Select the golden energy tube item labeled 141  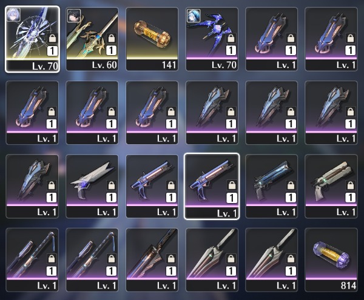point(152,39)
